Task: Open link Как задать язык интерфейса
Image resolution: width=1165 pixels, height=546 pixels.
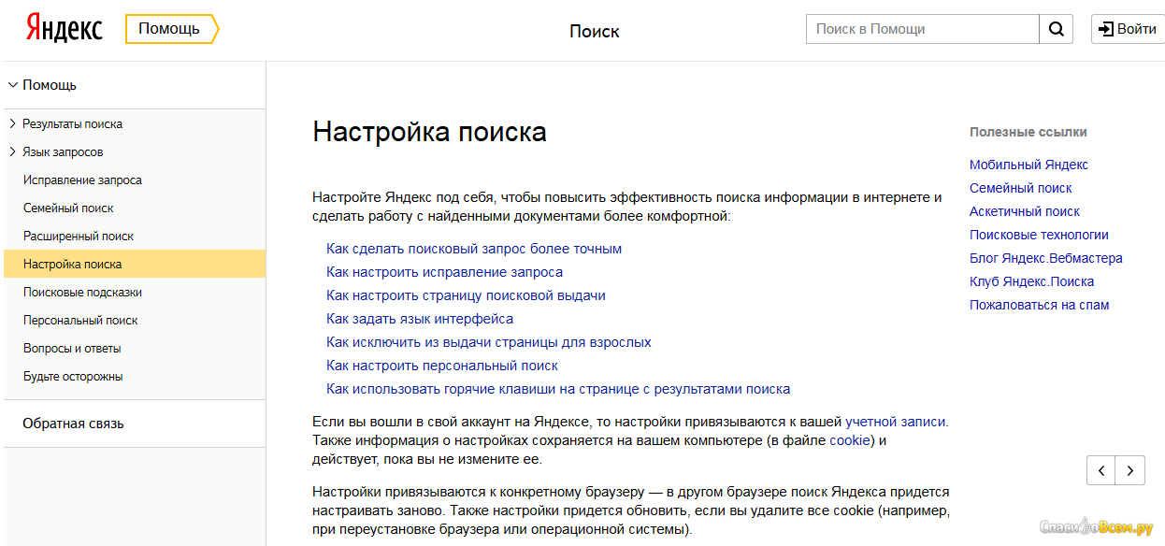Action: click(420, 319)
